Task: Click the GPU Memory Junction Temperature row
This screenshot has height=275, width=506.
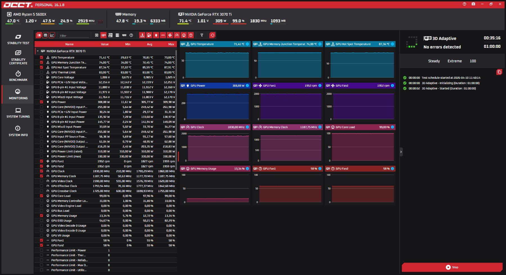Action: pyautogui.click(x=106, y=62)
